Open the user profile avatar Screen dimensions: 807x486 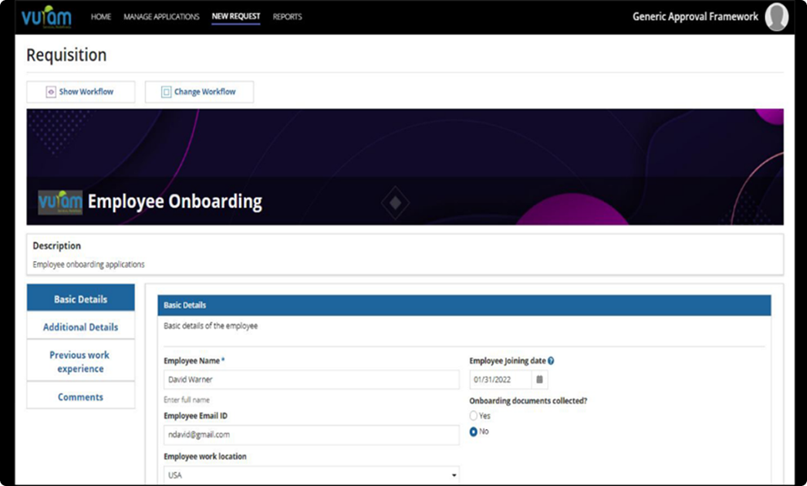pyautogui.click(x=776, y=17)
